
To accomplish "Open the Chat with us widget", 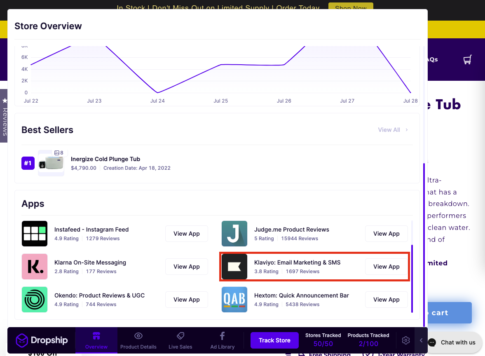I will 453,342.
